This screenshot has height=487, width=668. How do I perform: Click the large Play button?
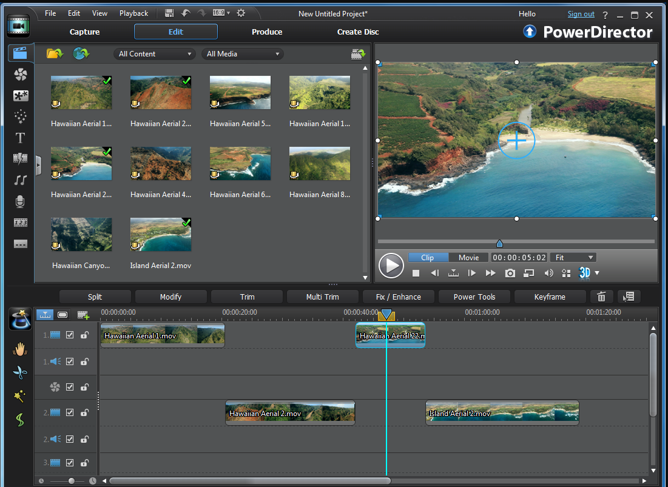point(391,266)
